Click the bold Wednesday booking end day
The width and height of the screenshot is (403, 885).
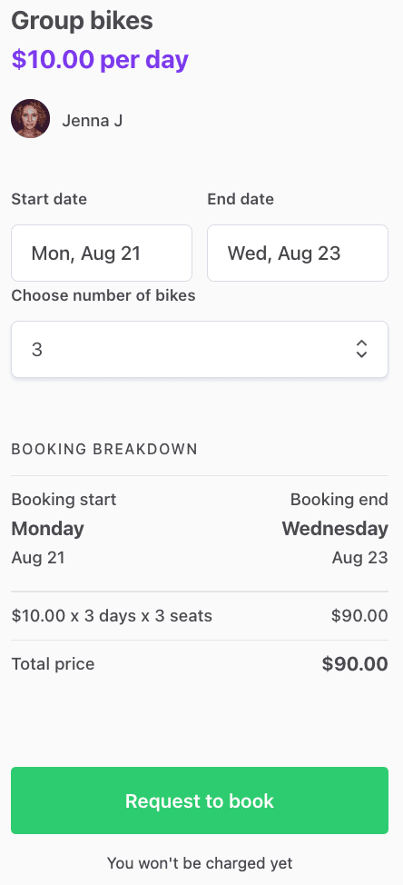pyautogui.click(x=335, y=529)
